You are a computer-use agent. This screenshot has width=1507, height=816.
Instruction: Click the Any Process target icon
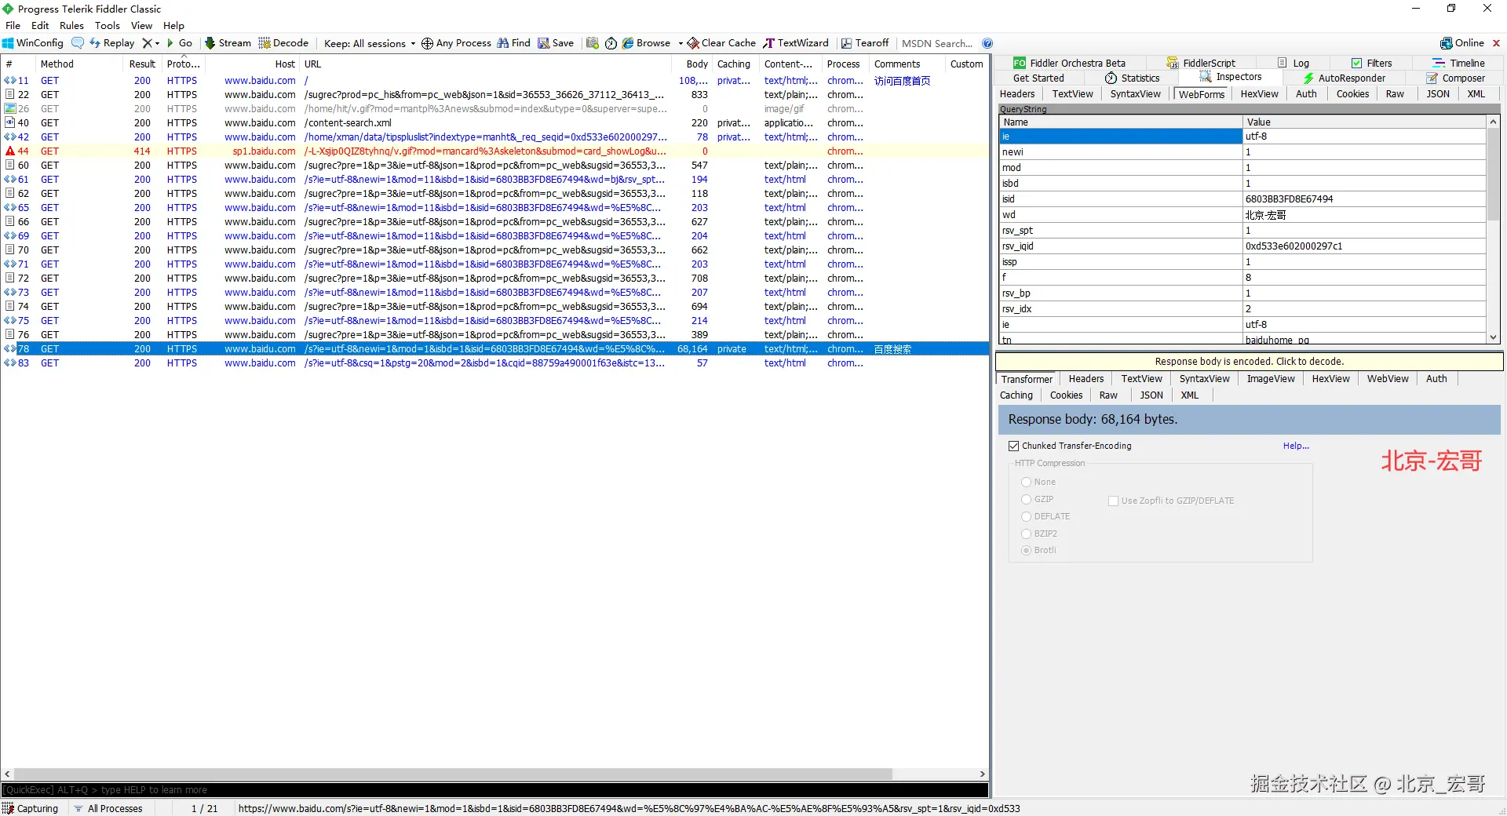click(427, 43)
